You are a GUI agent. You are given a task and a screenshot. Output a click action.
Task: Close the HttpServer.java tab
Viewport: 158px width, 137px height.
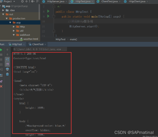coord(66,1)
